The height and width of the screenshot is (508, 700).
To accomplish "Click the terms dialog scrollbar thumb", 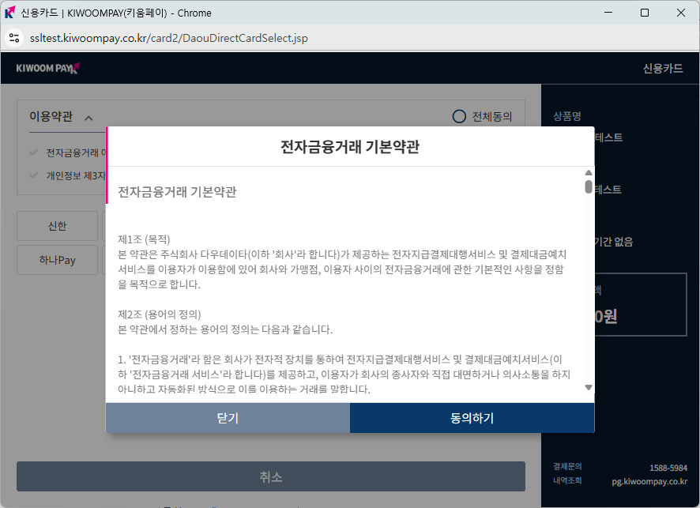I will pos(588,187).
